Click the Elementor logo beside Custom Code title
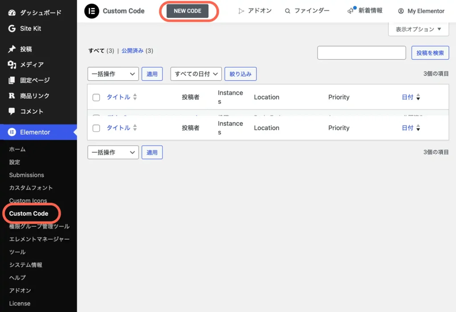 coord(92,11)
